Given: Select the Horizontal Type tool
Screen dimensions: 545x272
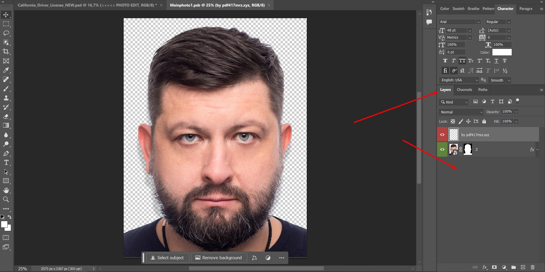Looking at the screenshot, I should coord(6,163).
